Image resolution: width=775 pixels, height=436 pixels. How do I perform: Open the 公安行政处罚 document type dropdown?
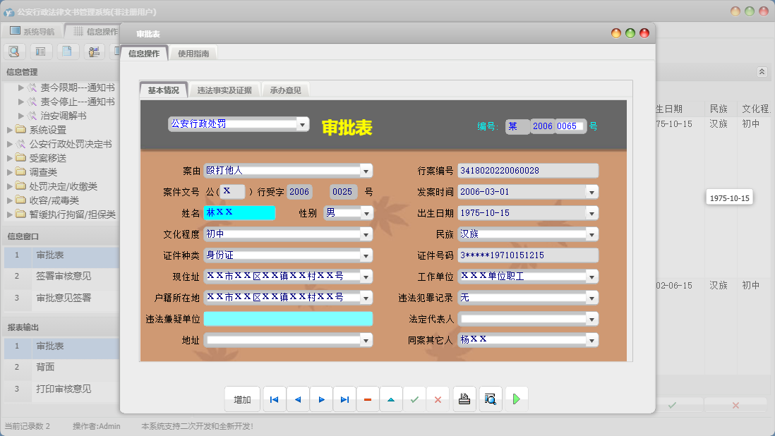[303, 123]
